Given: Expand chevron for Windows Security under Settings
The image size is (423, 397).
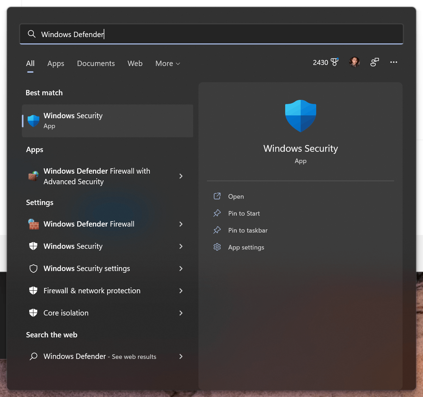Looking at the screenshot, I should [181, 246].
